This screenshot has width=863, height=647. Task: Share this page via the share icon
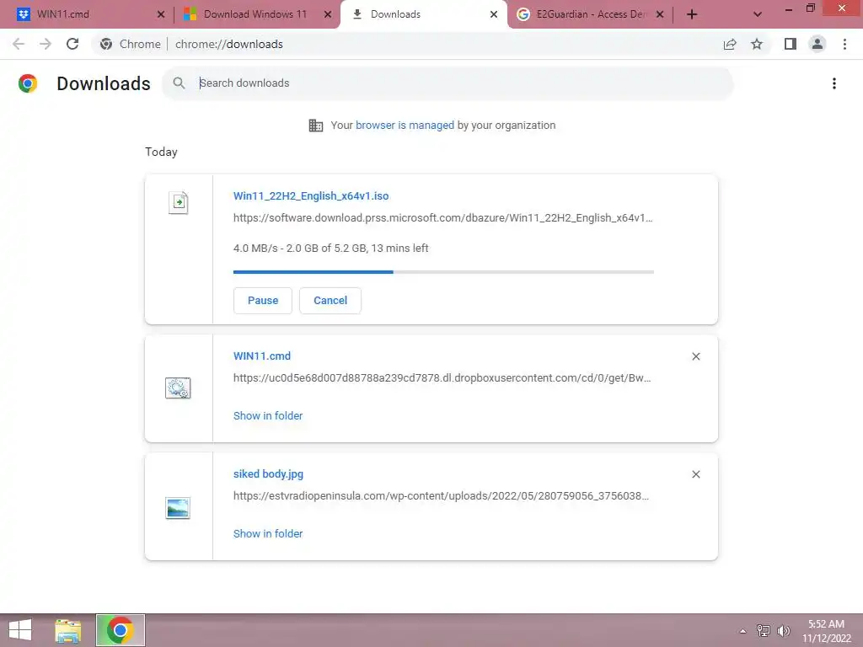point(730,44)
